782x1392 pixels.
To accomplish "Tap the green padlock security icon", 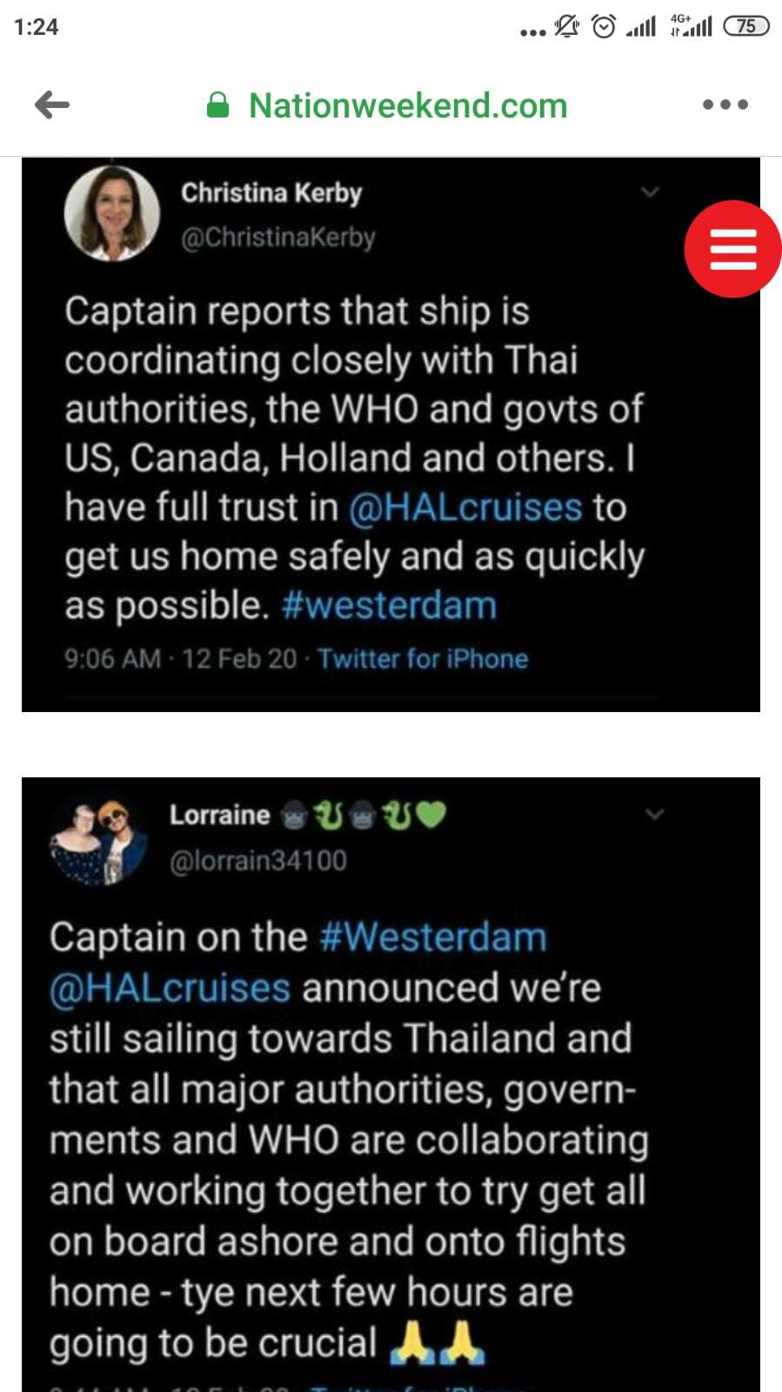I will 217,106.
